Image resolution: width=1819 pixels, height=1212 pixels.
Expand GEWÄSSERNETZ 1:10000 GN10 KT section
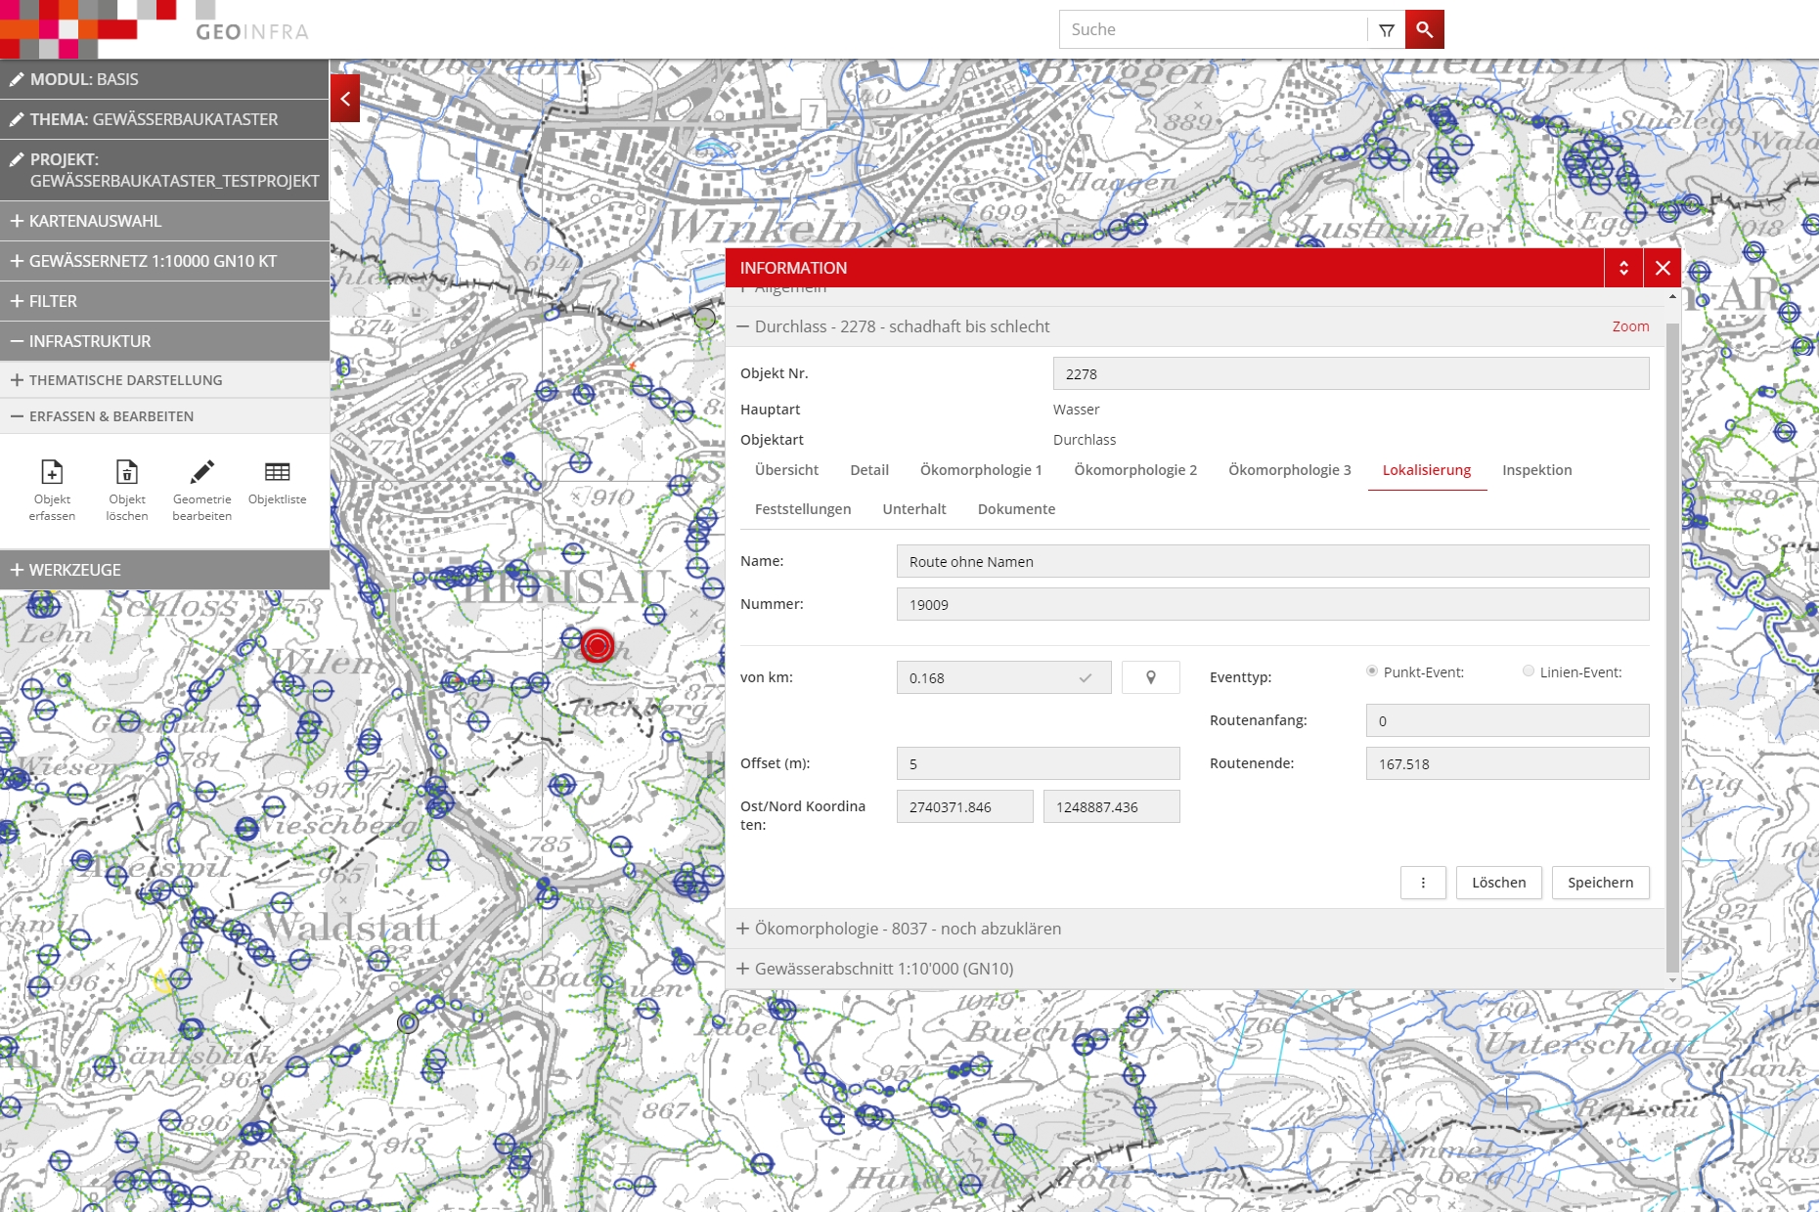click(x=164, y=261)
